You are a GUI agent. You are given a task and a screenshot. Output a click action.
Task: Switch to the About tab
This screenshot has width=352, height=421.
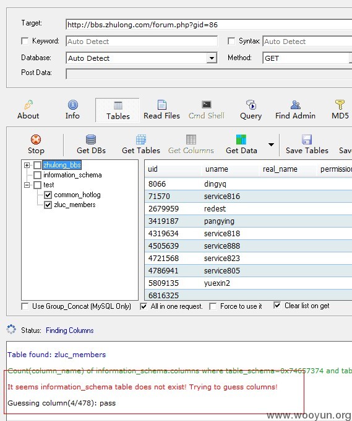pos(28,110)
